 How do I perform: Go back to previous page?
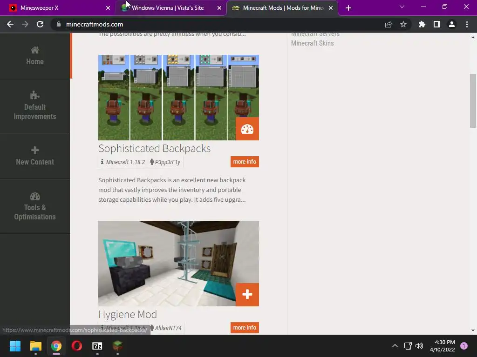pos(10,24)
